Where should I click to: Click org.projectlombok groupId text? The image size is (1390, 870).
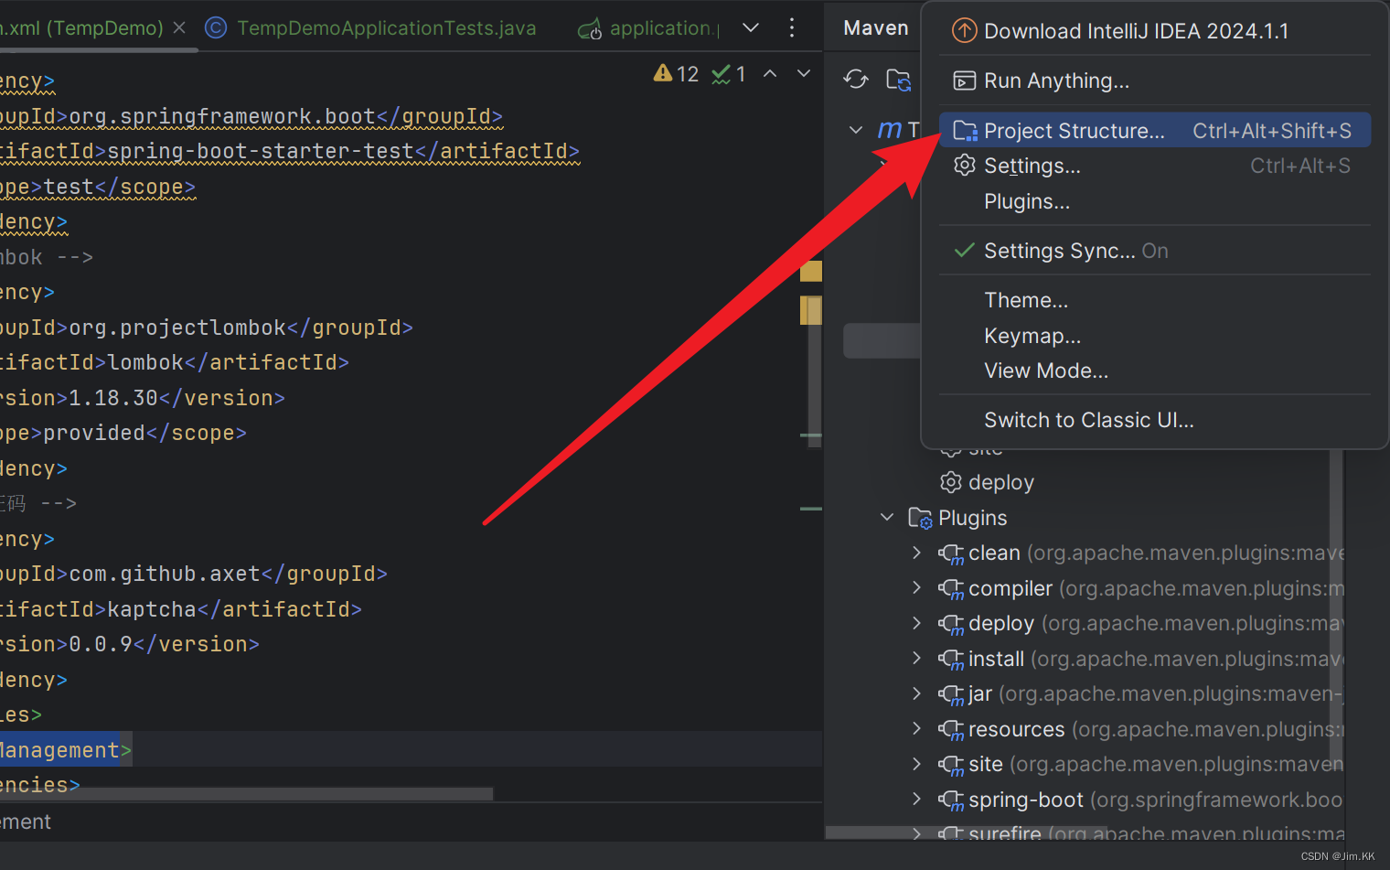[177, 328]
